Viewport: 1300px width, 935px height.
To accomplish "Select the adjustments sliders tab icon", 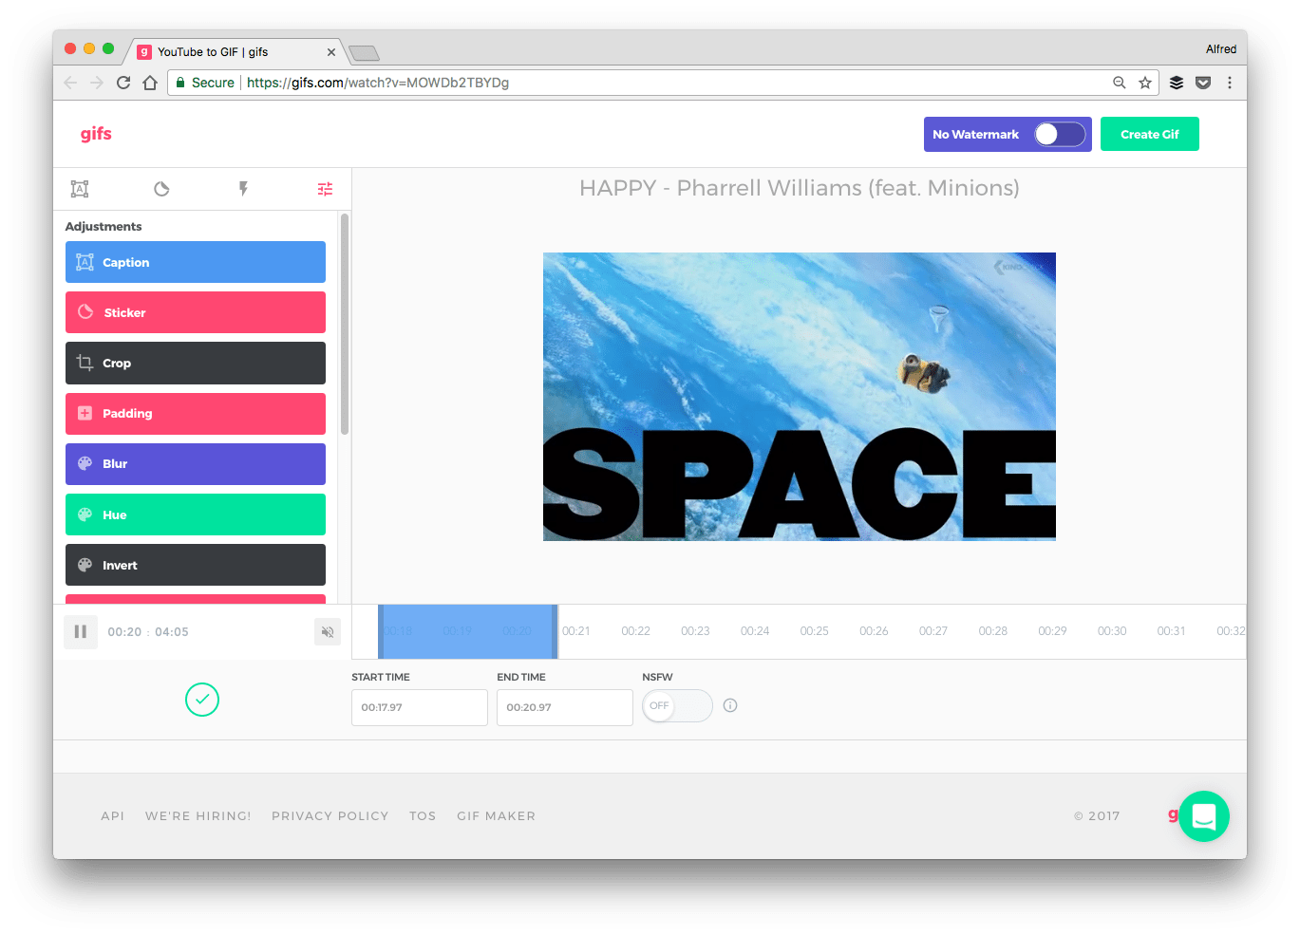I will coord(325,189).
